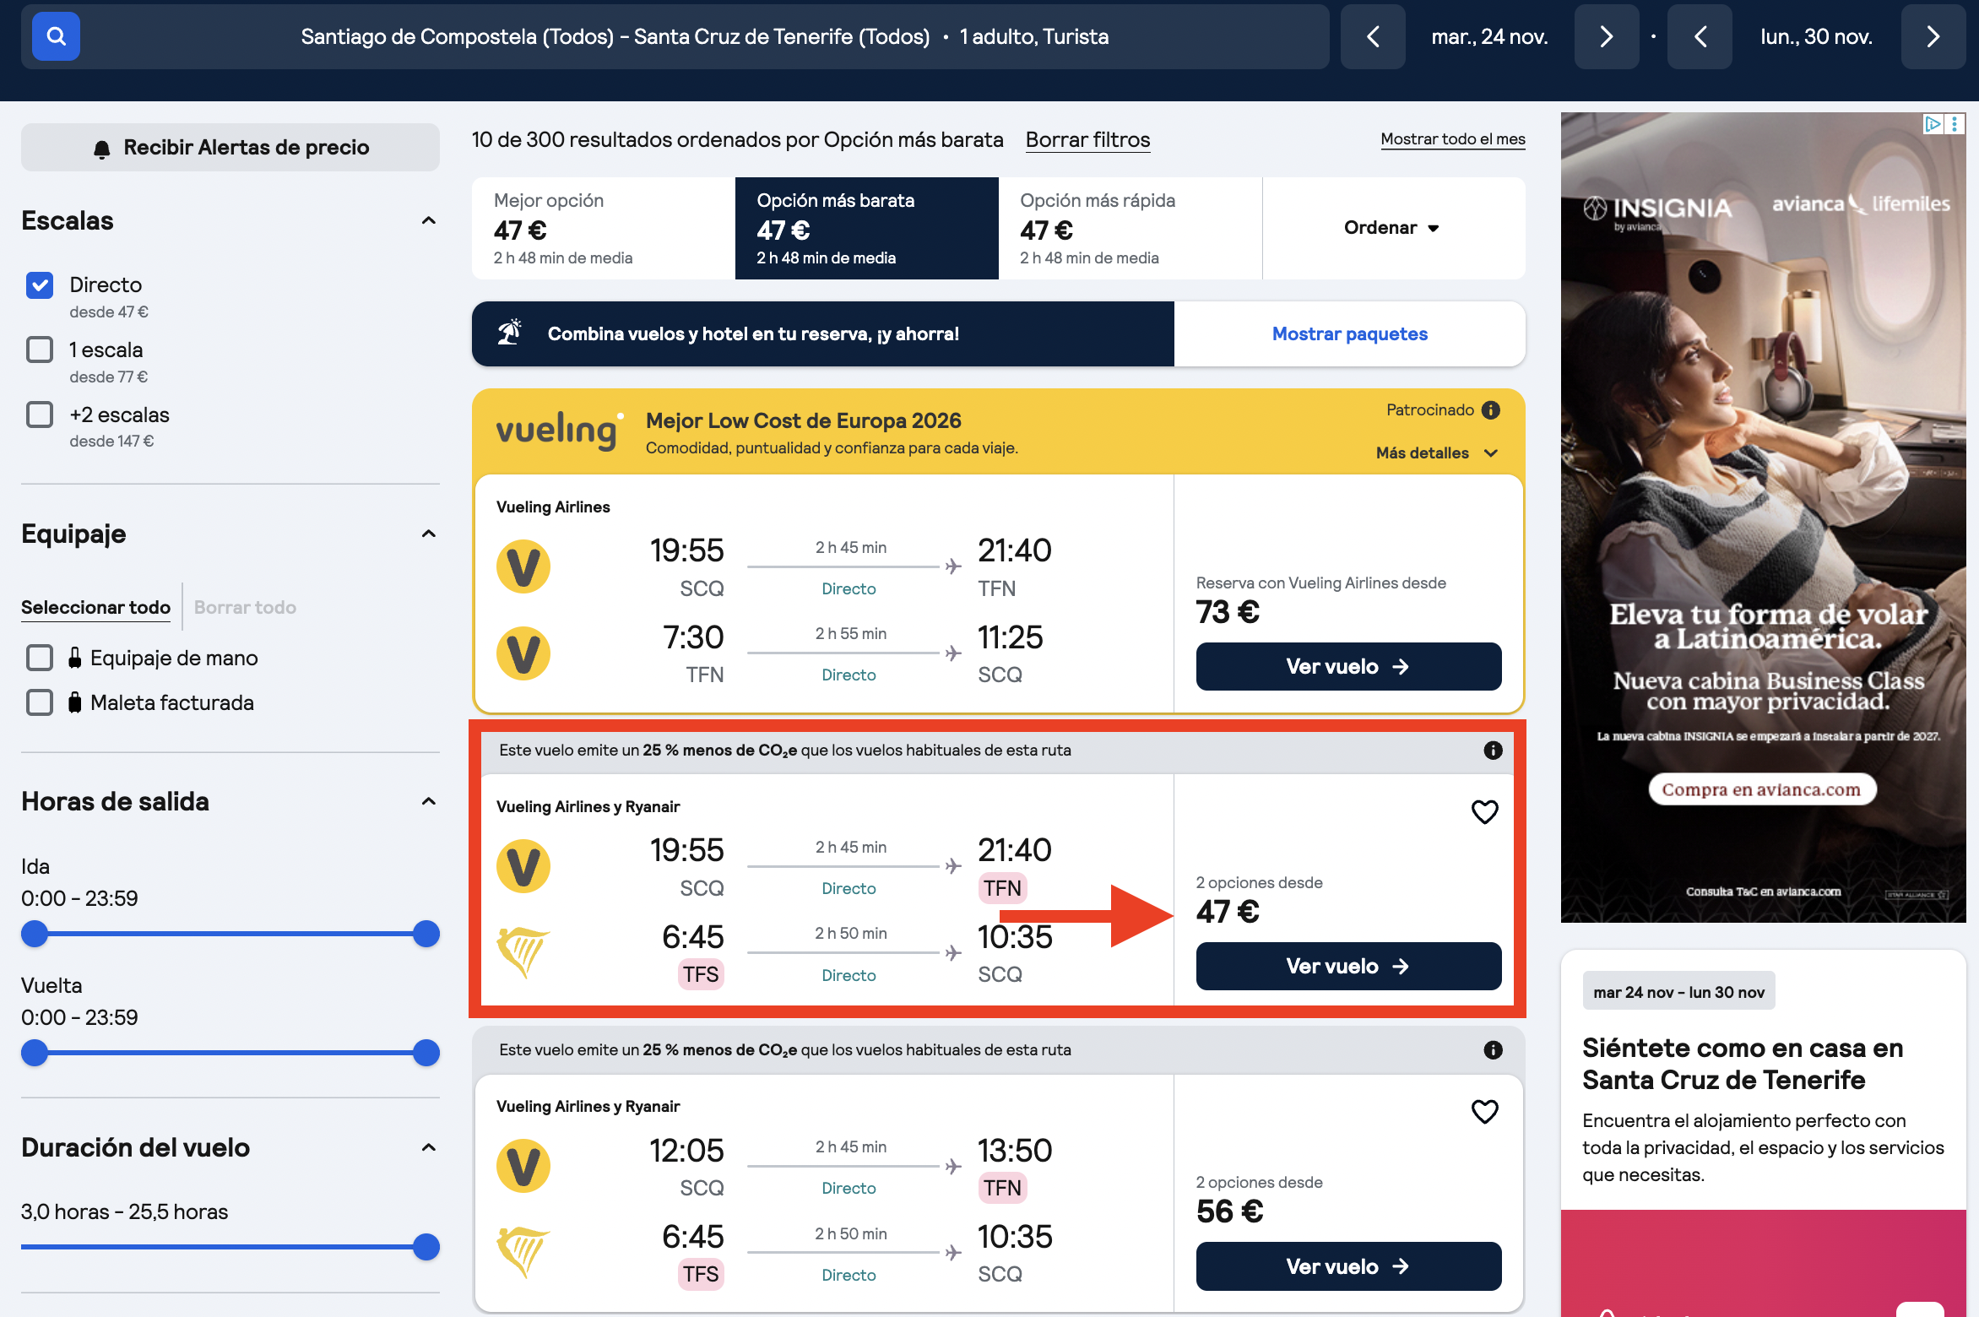1979x1317 pixels.
Task: Open CO₂ info icon above the 47 € flight
Action: [x=1493, y=751]
